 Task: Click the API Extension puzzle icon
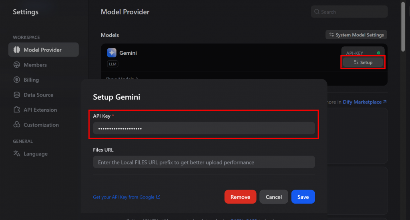point(17,110)
